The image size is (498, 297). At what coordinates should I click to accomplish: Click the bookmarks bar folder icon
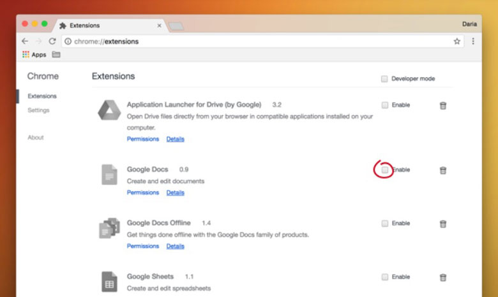pyautogui.click(x=56, y=55)
